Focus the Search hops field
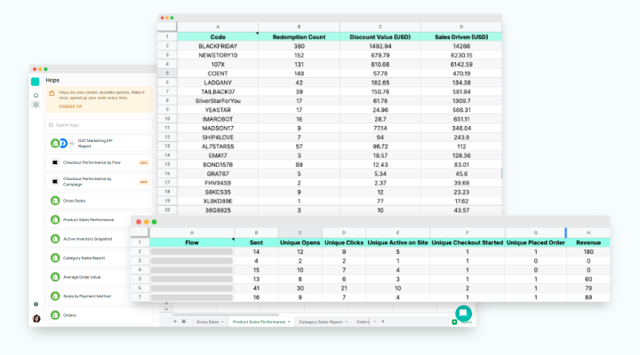The height and width of the screenshot is (355, 640). (99, 125)
